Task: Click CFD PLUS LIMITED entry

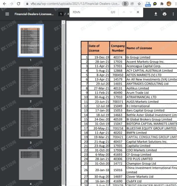Action: tap(140, 159)
